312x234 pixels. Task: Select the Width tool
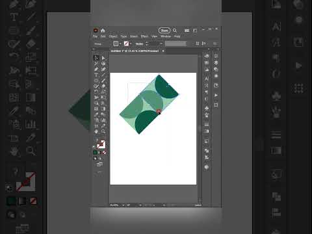point(96,97)
